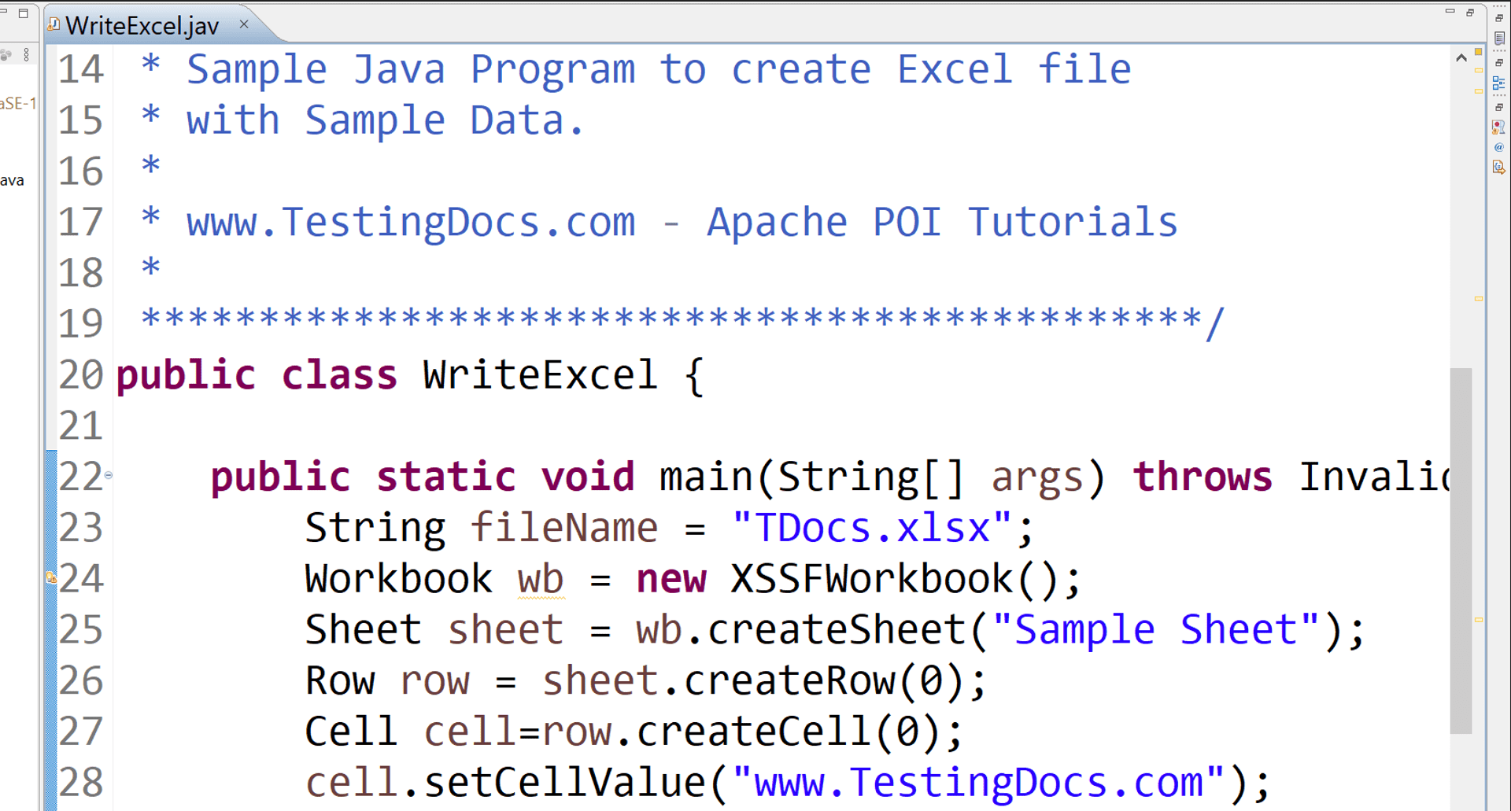Screen dimensions: 1511x811
Task: Open the Task List view icon
Action: [x=1498, y=38]
